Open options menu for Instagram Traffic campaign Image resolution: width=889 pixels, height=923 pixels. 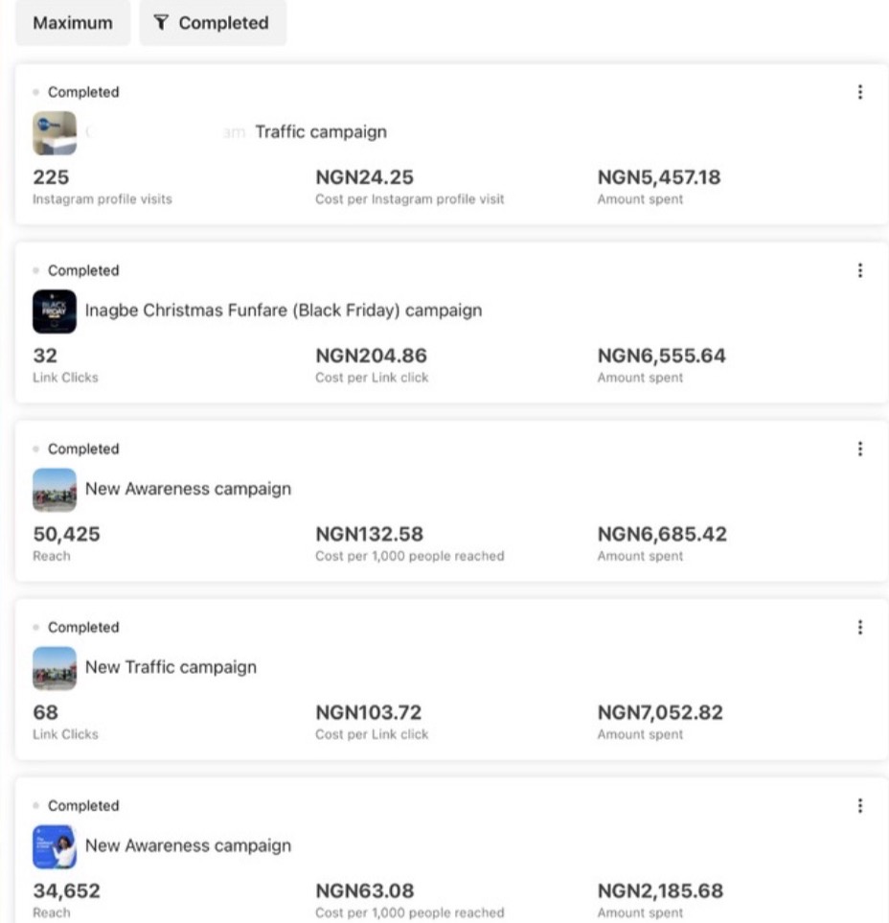[x=859, y=92]
